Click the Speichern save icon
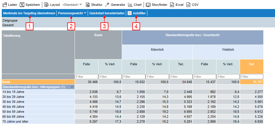The height and width of the screenshot is (134, 275). [x=22, y=5]
